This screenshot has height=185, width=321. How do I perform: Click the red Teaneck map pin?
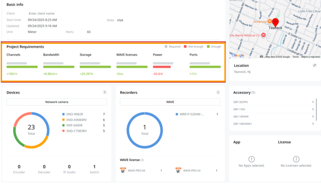(x=275, y=22)
